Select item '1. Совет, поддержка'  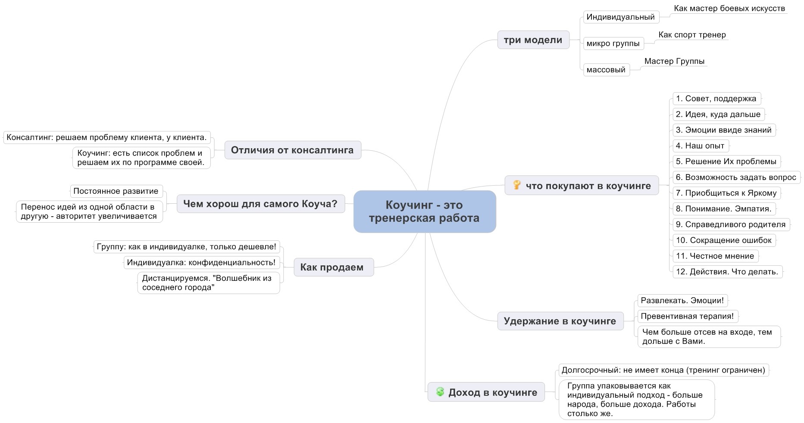coord(716,98)
